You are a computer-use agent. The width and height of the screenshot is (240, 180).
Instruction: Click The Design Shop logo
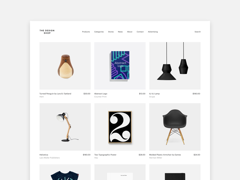47,32
